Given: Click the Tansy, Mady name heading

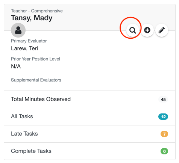Looking at the screenshot, I should 32,18.
